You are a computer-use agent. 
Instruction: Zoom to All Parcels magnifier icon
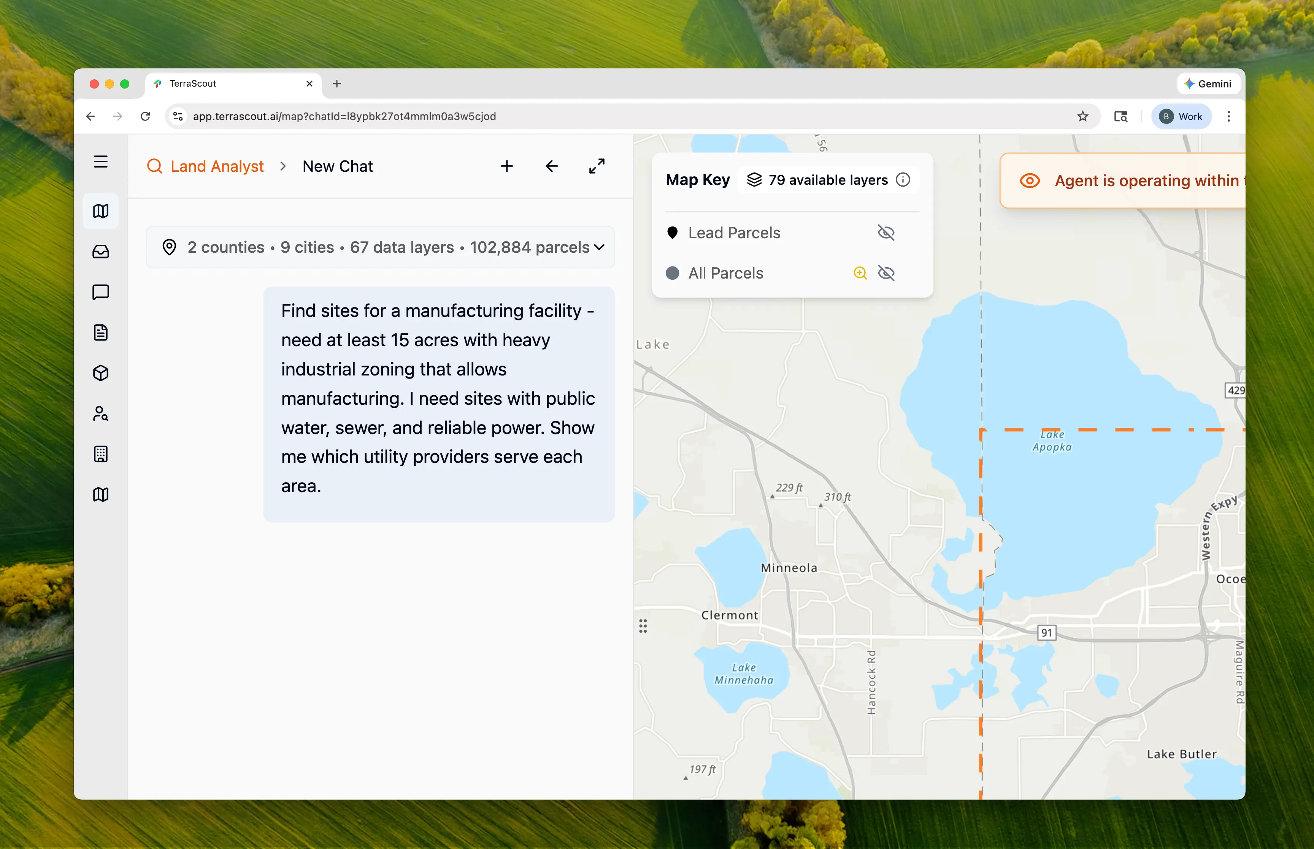click(x=860, y=273)
